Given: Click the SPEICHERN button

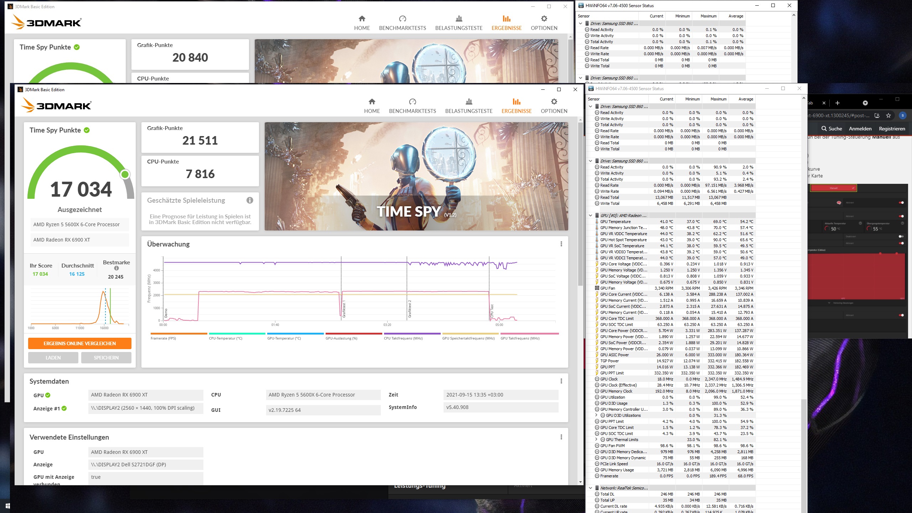Looking at the screenshot, I should [106, 358].
